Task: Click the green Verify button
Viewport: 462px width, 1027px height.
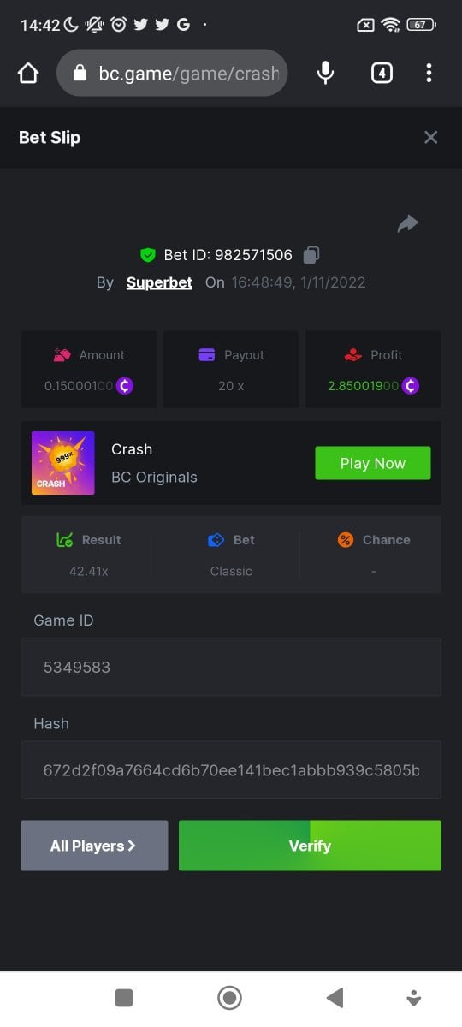Action: [310, 846]
